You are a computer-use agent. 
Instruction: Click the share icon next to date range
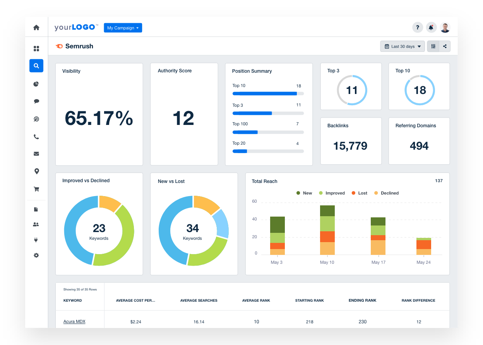[445, 46]
